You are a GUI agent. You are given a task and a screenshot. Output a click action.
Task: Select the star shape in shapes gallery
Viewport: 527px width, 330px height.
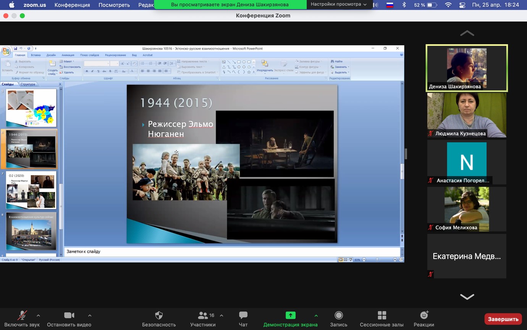coord(249,72)
